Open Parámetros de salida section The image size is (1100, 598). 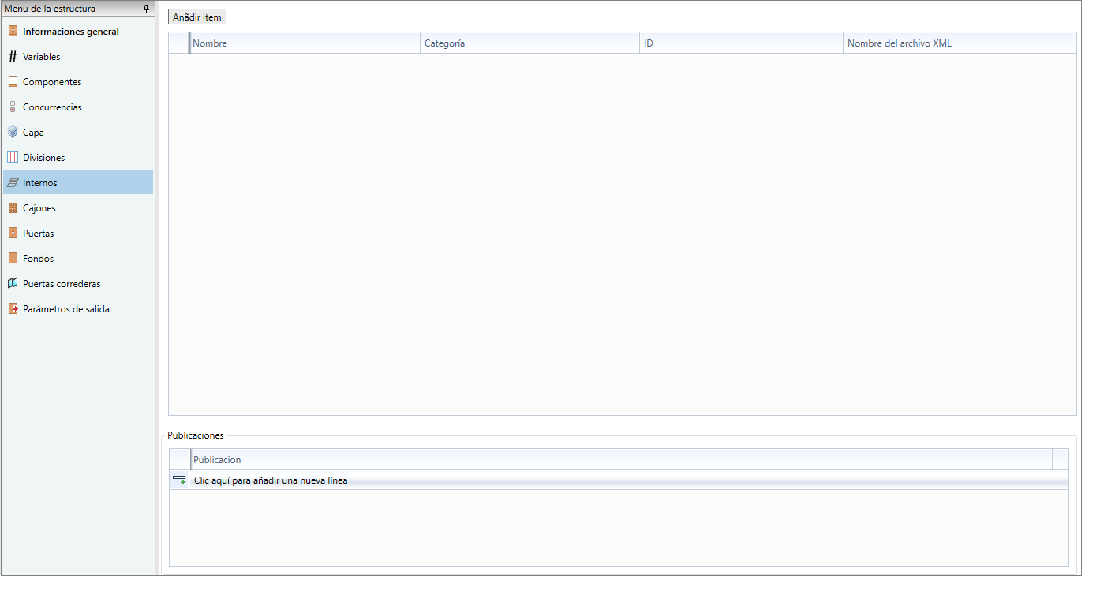click(78, 309)
